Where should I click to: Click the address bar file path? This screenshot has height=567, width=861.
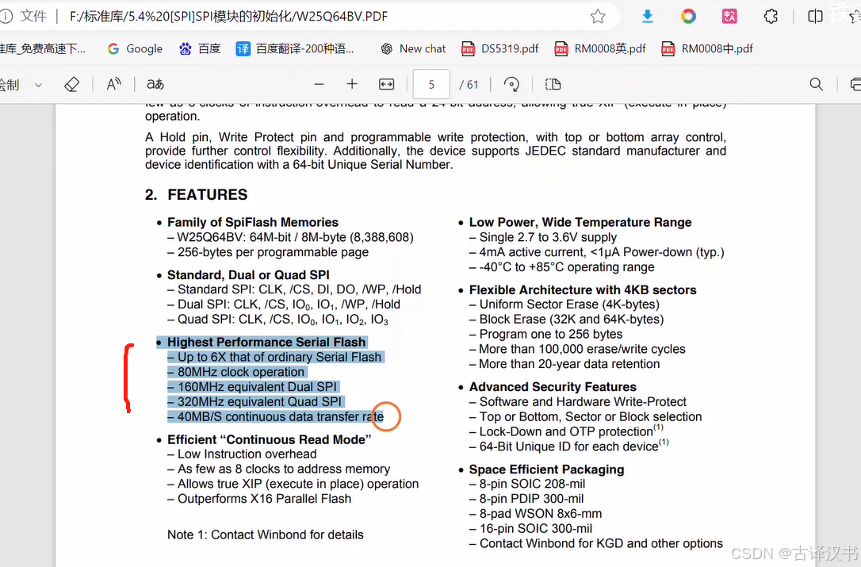coord(228,17)
